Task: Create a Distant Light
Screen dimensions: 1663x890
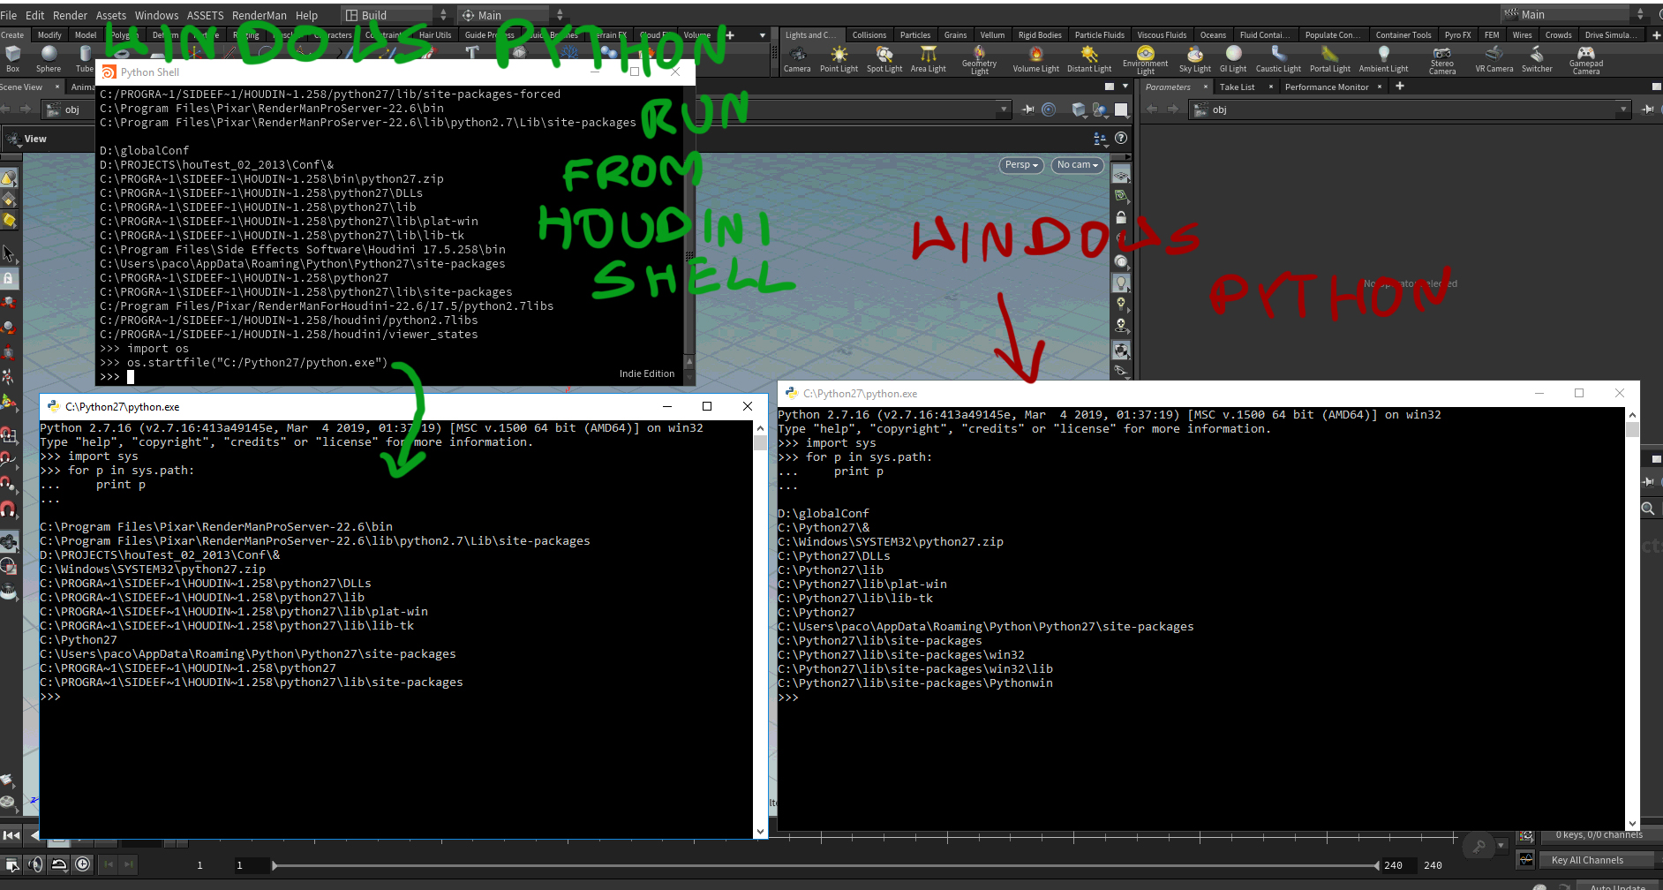Action: (1089, 59)
